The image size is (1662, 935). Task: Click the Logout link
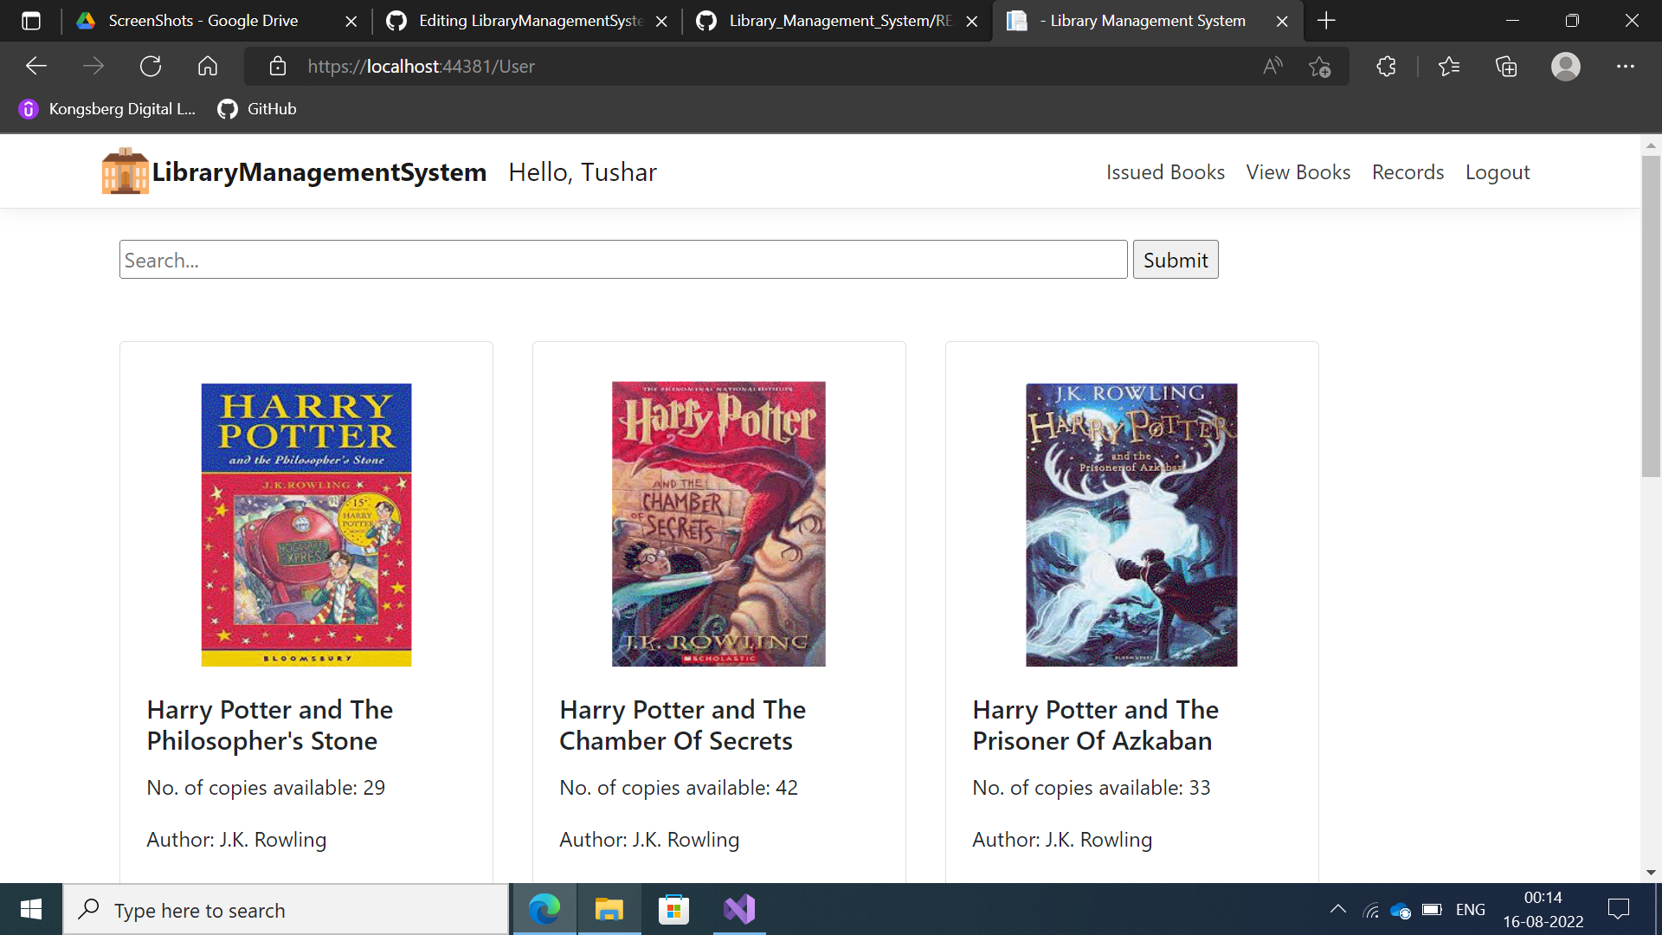click(1497, 172)
